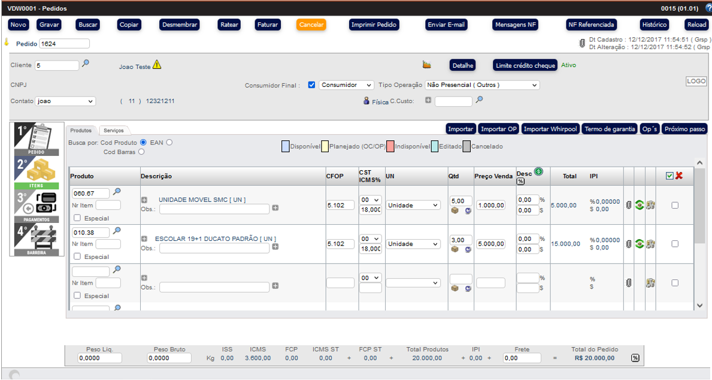Click the green dollar discount icon

pos(538,171)
